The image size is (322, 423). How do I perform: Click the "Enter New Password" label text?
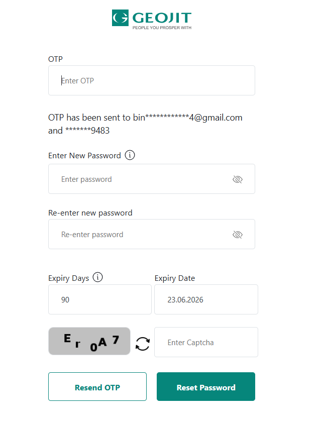tap(84, 156)
